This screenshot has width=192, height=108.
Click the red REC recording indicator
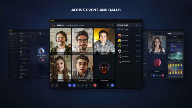pos(53,25)
